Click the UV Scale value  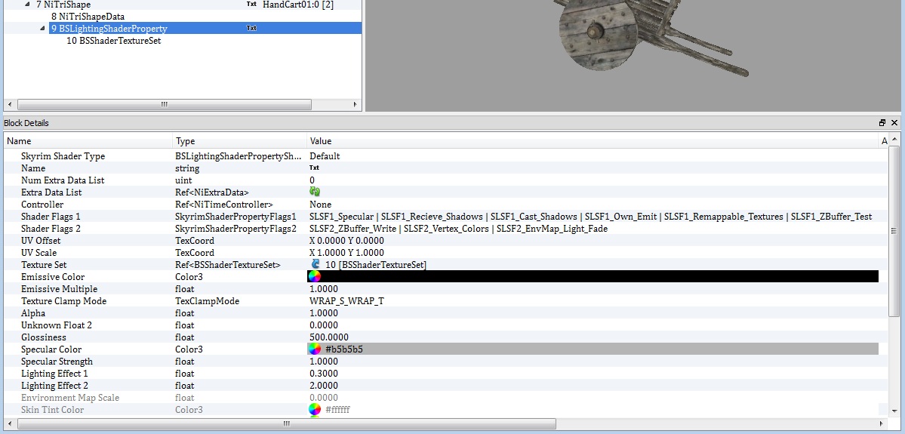coord(346,253)
